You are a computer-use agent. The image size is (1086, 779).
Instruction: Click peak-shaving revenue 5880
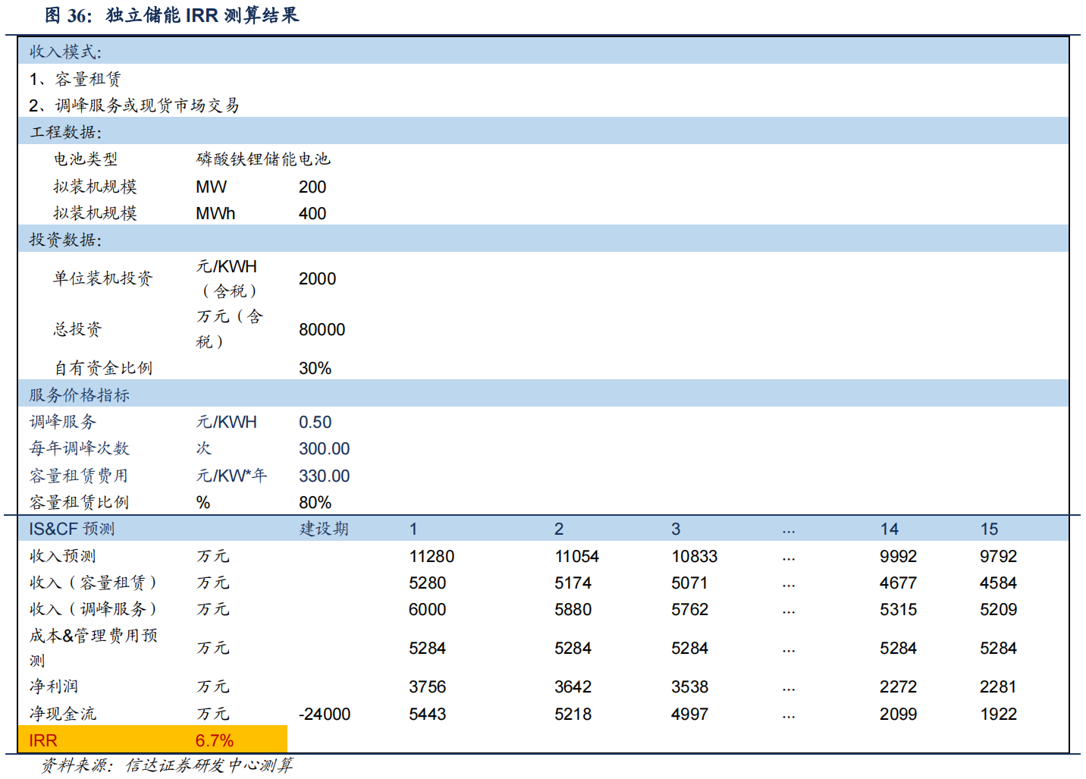click(x=573, y=609)
